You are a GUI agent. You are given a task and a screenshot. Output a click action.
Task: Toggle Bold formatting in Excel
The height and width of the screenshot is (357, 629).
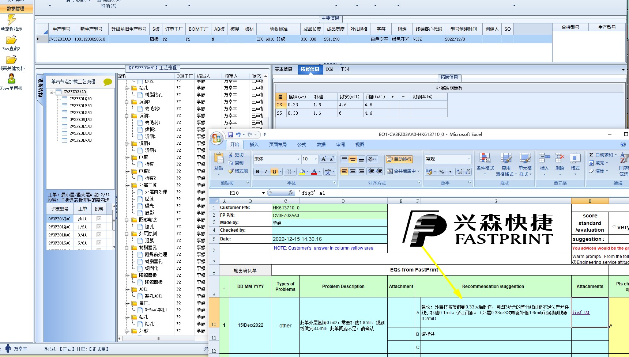click(x=257, y=172)
